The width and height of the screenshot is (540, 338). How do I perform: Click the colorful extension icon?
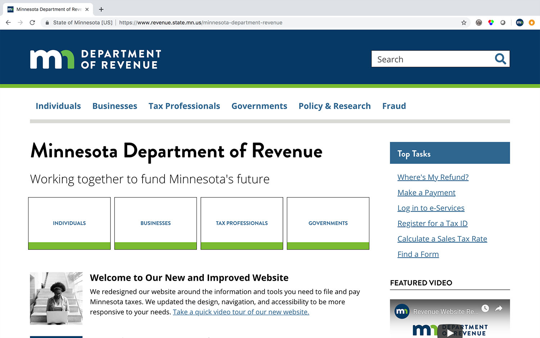491,23
